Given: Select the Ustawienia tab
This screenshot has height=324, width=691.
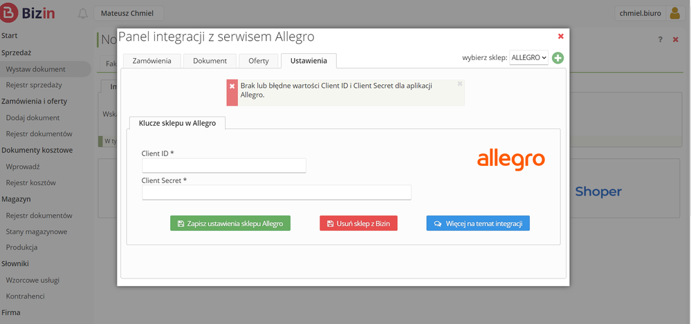Looking at the screenshot, I should click(308, 61).
